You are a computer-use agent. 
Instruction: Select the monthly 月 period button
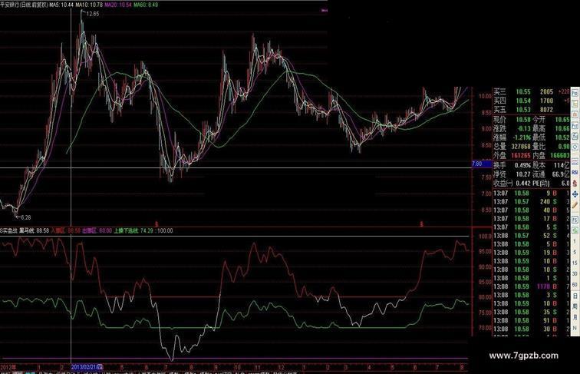point(575,317)
